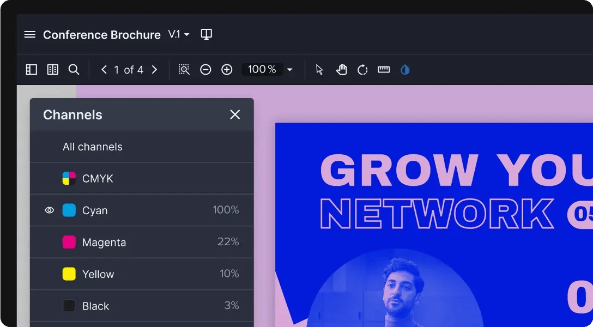Open the compare versions book icon
The image size is (593, 327).
(206, 34)
